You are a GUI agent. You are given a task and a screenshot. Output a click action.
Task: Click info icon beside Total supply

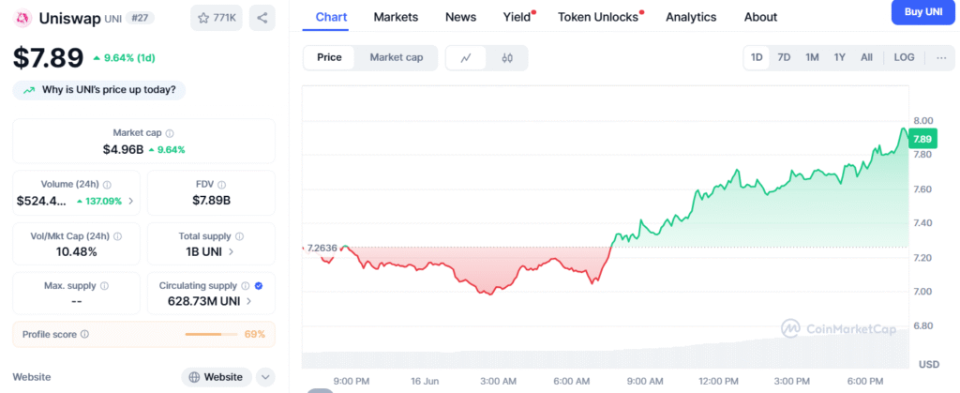[x=239, y=236]
